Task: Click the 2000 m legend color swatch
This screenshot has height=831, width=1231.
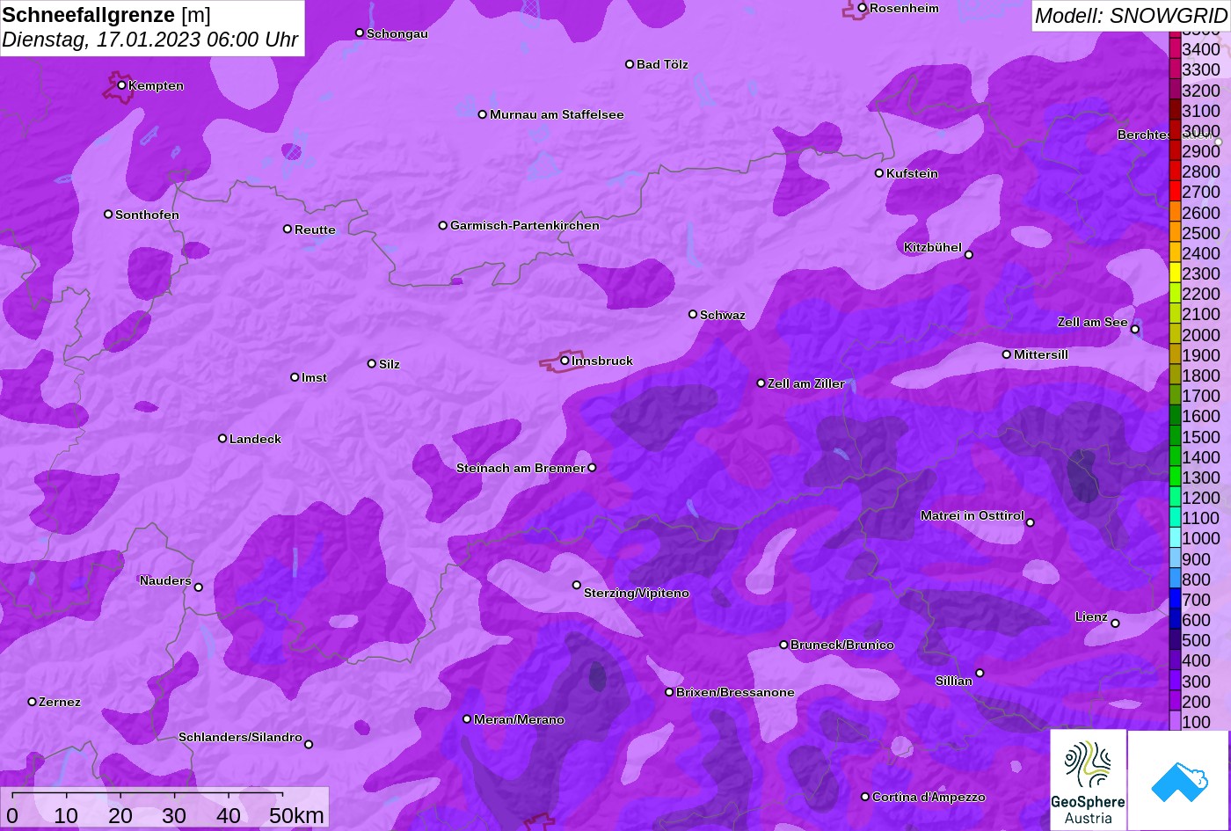Action: tap(1175, 334)
